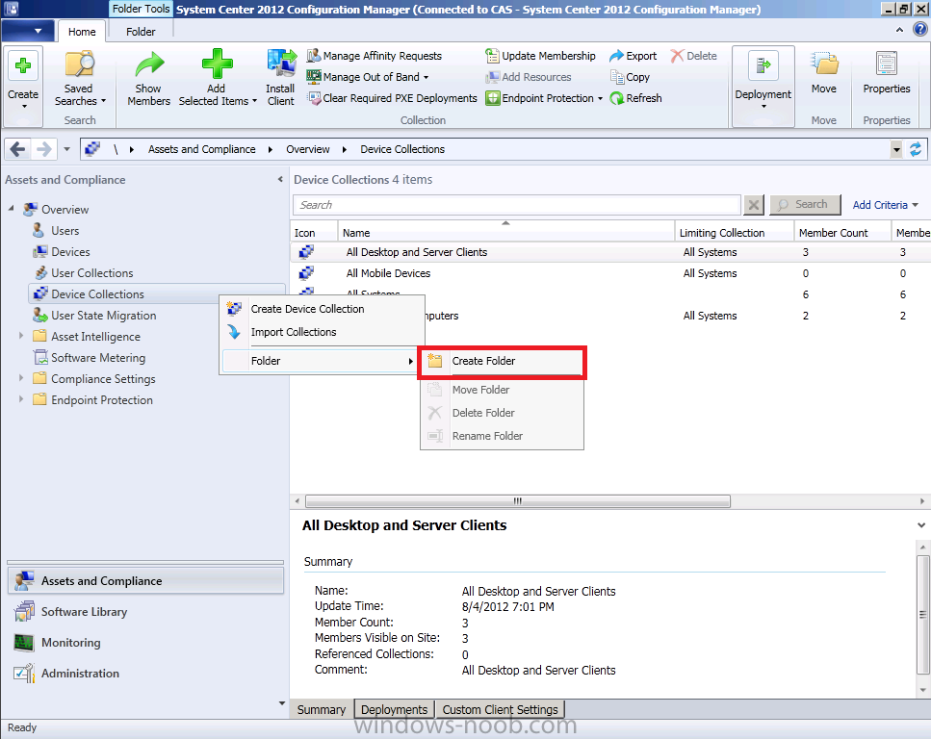This screenshot has width=931, height=739.
Task: Open the Software Library workspace
Action: [x=145, y=611]
